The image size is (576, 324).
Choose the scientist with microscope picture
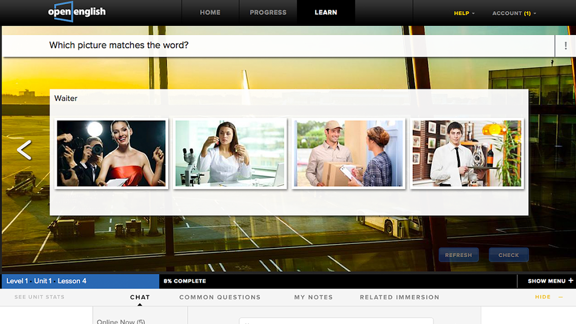coord(230,153)
